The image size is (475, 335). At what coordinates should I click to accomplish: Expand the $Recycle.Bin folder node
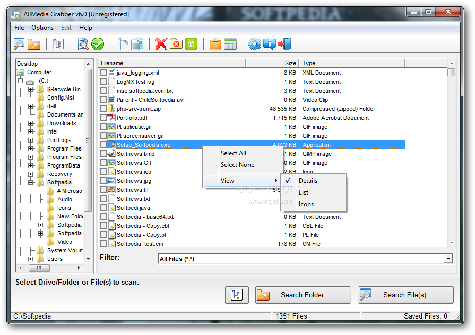click(30, 89)
